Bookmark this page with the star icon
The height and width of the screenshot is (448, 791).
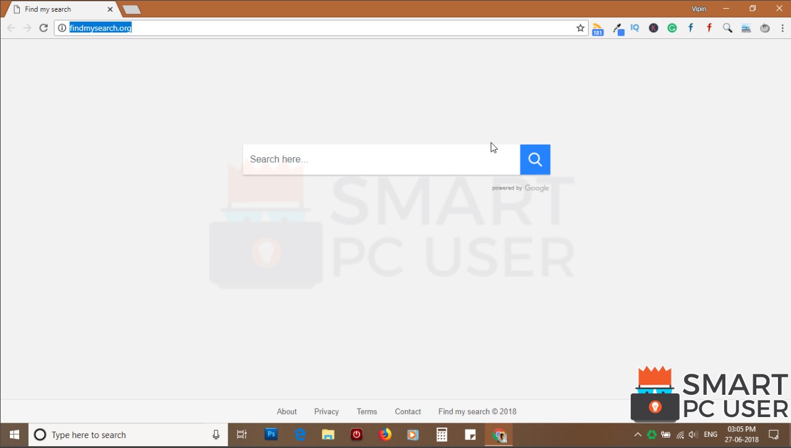tap(581, 28)
